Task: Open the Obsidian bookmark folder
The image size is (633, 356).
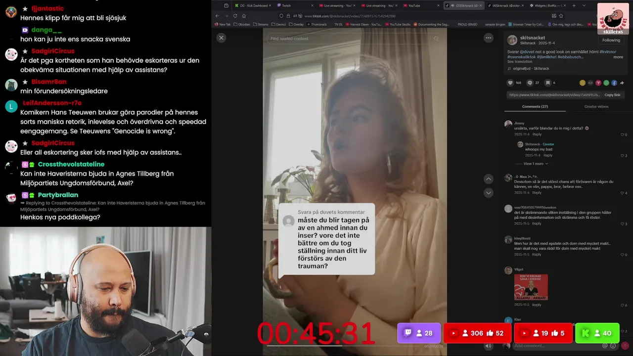Action: [242, 24]
